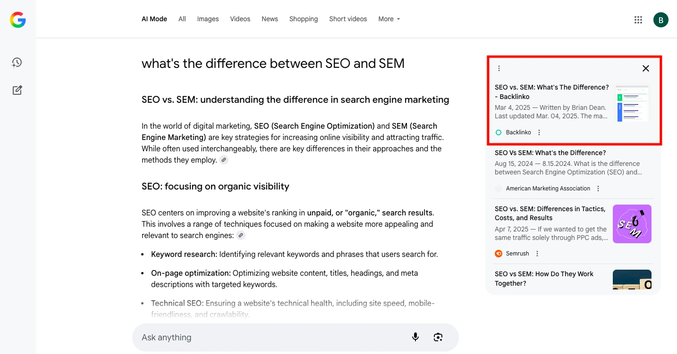This screenshot has height=354, width=677.
Task: Select the News search tab
Action: click(x=270, y=19)
